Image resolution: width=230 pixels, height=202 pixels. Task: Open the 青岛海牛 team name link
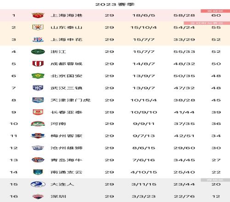pyautogui.click(x=66, y=160)
